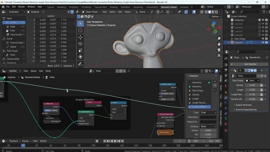Expand Output Attributes panel

[x=243, y=105]
